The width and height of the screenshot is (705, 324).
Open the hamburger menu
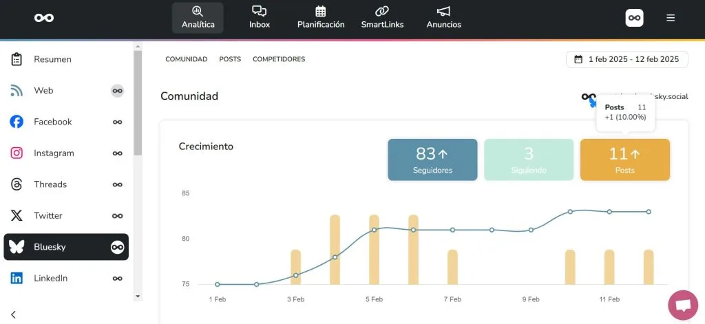pyautogui.click(x=671, y=18)
